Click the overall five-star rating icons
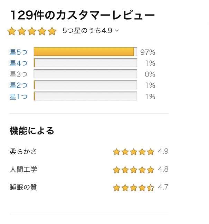Screen dimensions: 209x224 coord(32,31)
